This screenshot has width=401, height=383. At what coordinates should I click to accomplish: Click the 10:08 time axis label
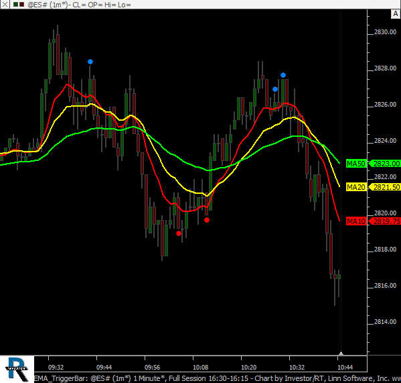pyautogui.click(x=201, y=368)
